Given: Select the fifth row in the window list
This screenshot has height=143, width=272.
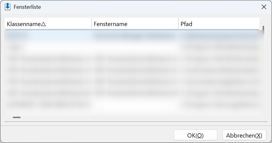Looking at the screenshot, I should point(132,81).
